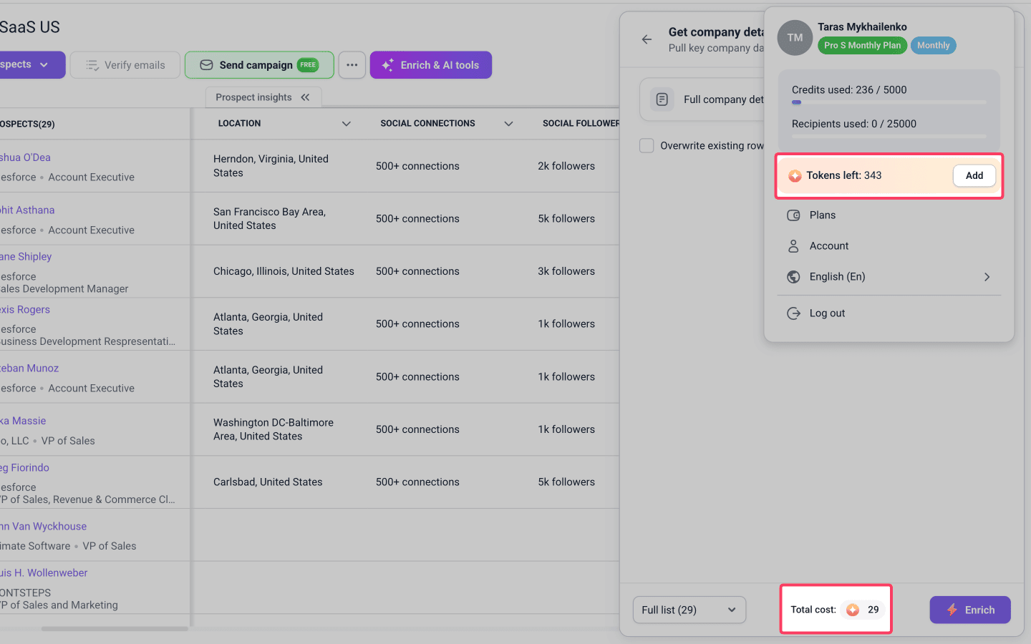Open Greg Fiorindo prospect link

24,468
